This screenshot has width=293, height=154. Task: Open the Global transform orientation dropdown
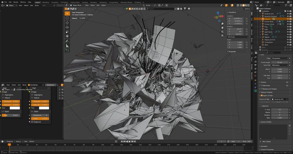[x=148, y=6]
